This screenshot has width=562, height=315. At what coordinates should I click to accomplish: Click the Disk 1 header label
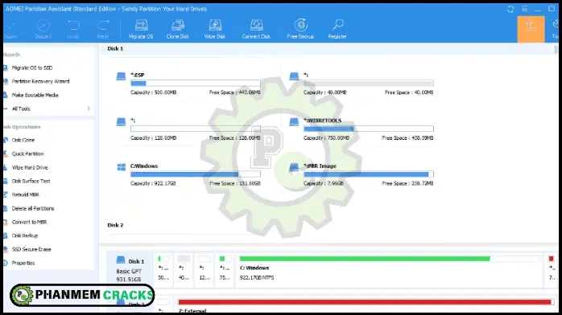(115, 49)
